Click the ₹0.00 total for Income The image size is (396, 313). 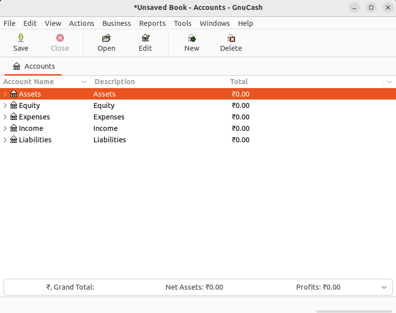(240, 128)
